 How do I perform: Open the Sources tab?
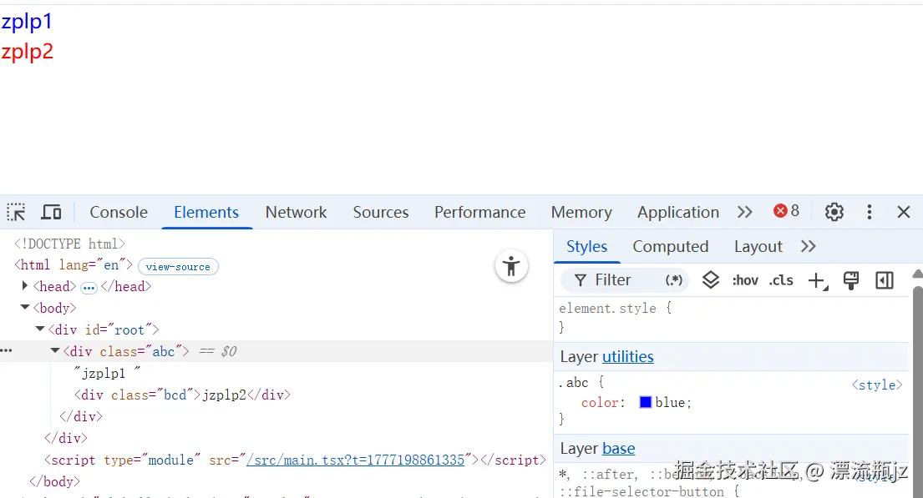point(380,212)
